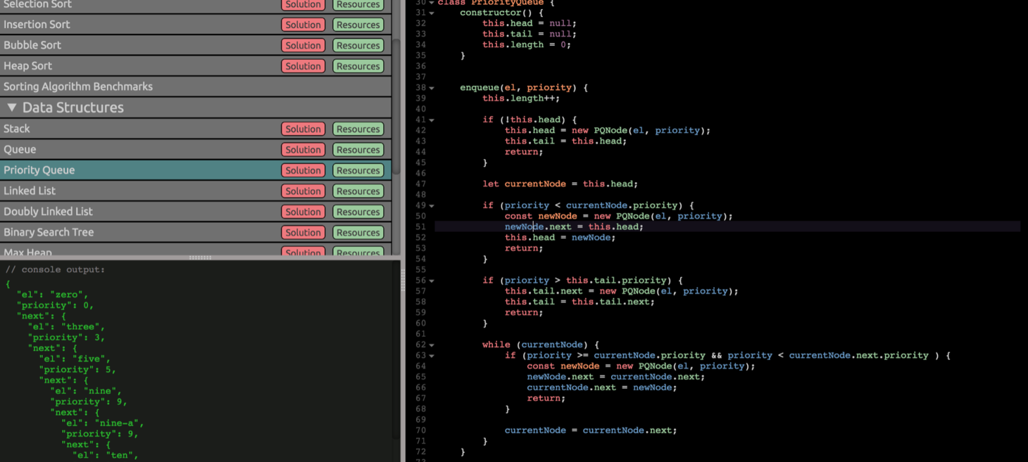This screenshot has height=462, width=1028.
Task: Open Sorting Algorithm Benchmarks
Action: tap(196, 86)
